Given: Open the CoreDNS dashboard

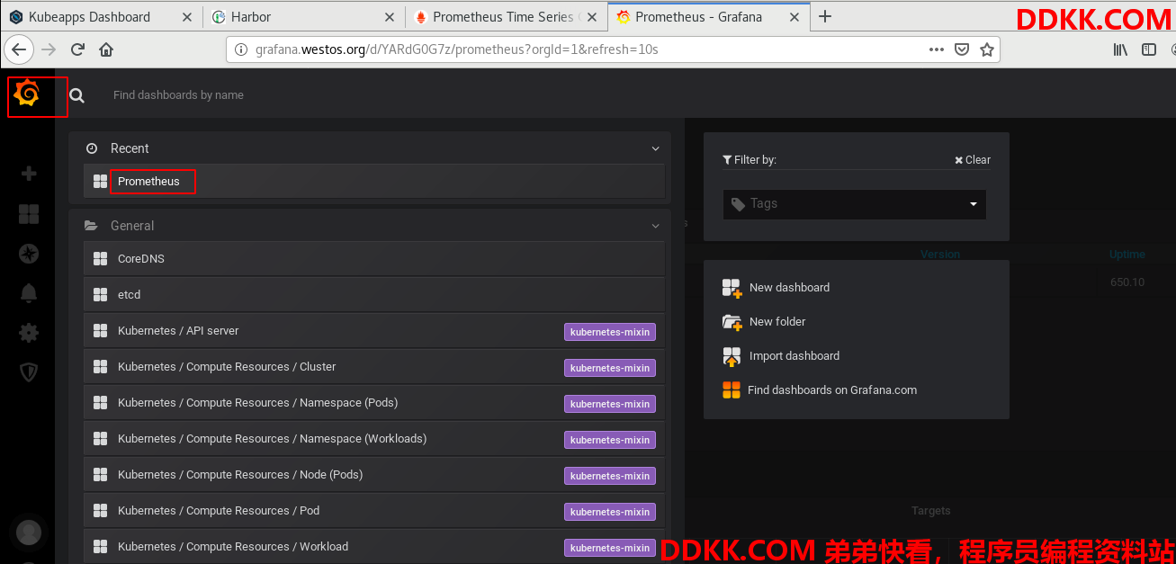Looking at the screenshot, I should point(374,259).
